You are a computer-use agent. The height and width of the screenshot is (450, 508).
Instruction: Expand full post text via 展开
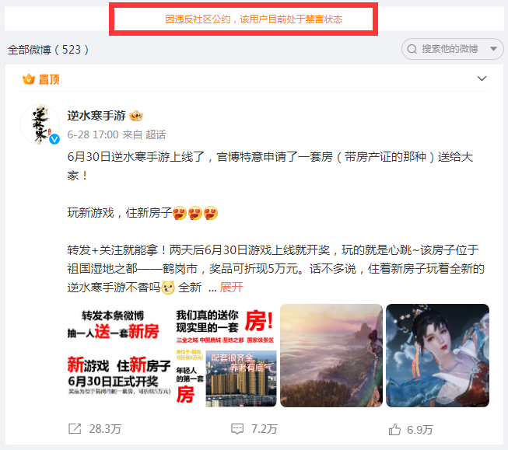[x=231, y=287]
